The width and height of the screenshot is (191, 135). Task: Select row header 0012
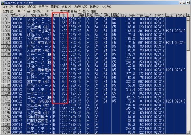(x=6, y=62)
